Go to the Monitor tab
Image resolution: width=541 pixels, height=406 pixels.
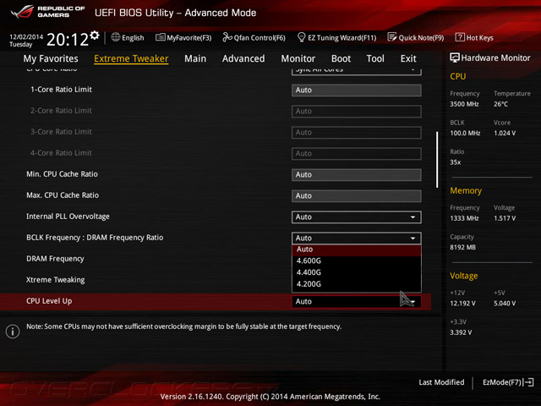click(298, 58)
